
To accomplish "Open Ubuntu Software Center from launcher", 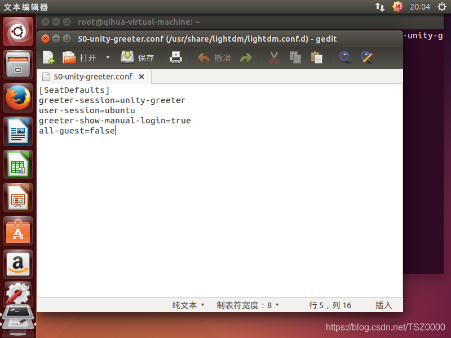I will [18, 231].
